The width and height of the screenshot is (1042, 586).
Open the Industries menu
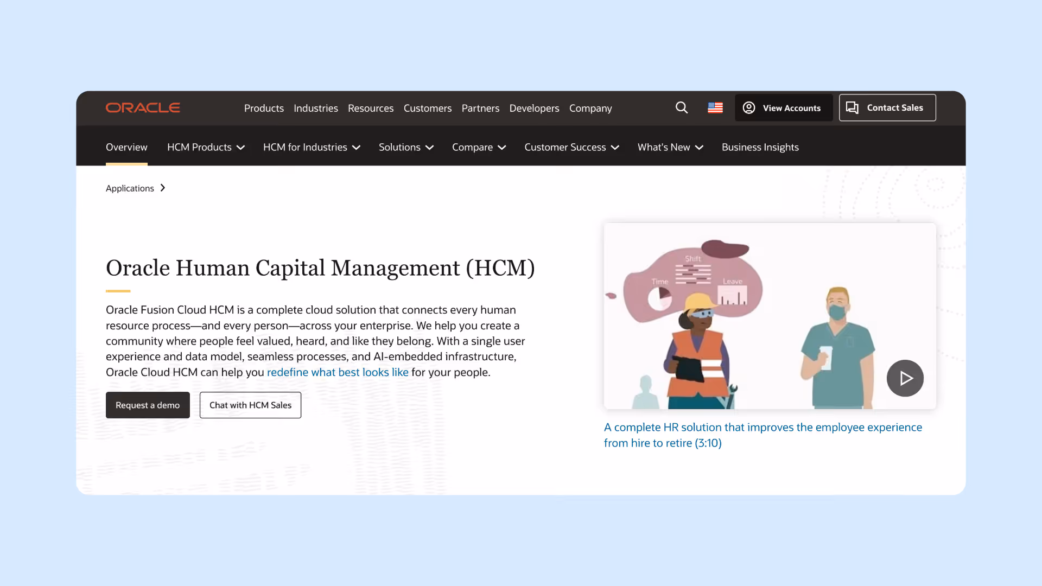[316, 108]
